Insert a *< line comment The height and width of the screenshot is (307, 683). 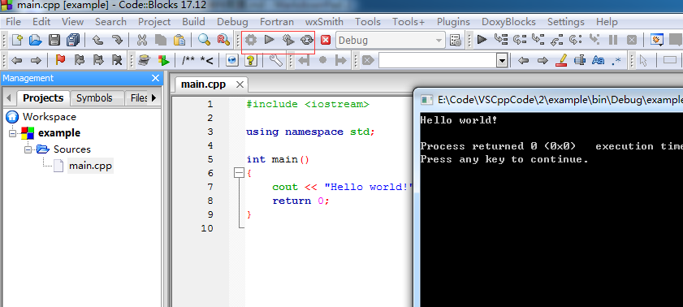coord(207,60)
